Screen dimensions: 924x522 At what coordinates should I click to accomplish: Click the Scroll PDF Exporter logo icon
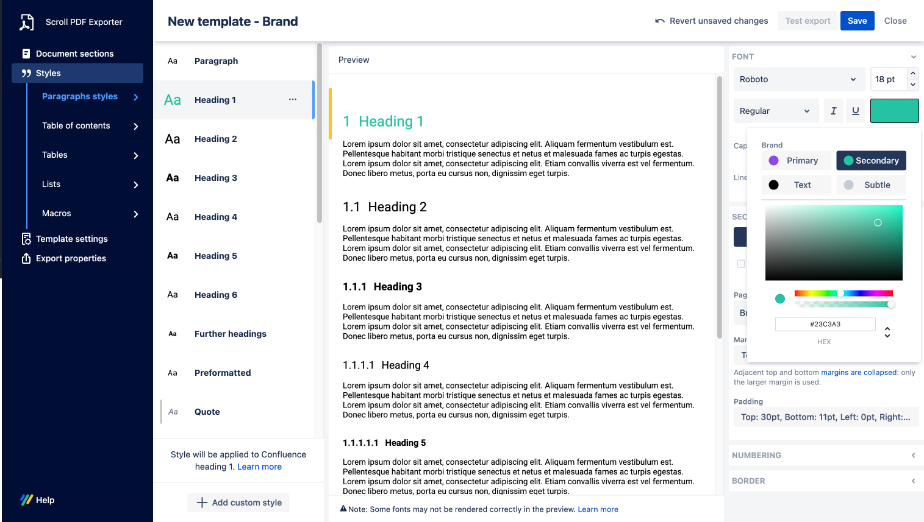click(x=26, y=22)
